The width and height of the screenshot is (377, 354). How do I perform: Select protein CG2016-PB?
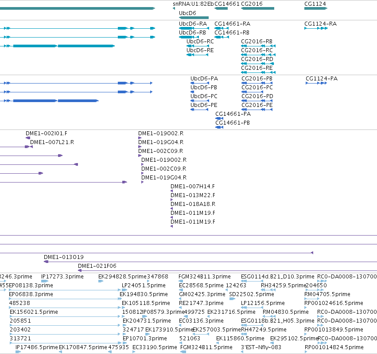click(x=257, y=79)
